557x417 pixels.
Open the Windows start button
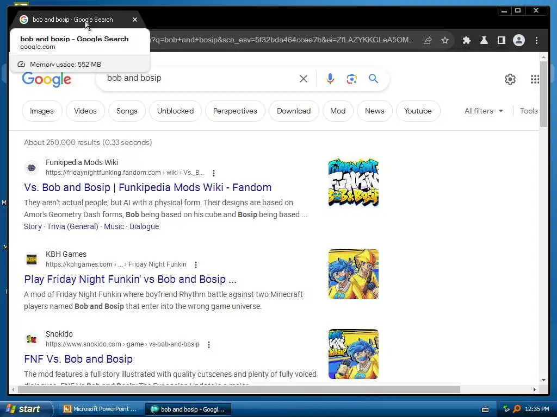(25, 409)
